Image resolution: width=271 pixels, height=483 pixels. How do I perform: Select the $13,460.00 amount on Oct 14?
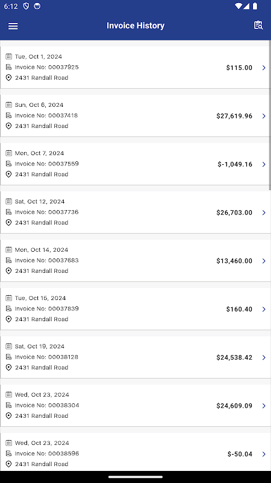point(234,261)
